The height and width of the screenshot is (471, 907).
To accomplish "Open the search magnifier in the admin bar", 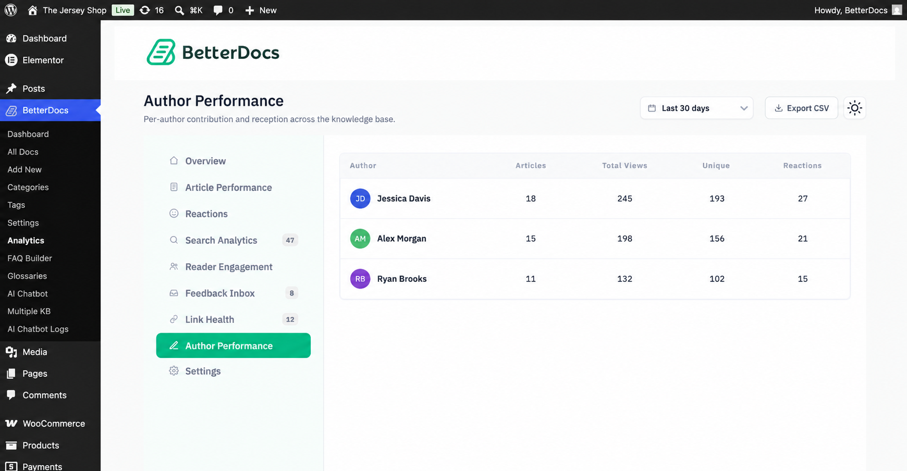I will point(179,10).
